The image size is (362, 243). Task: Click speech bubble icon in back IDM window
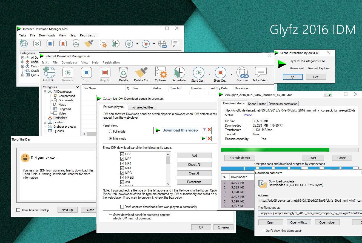click(175, 43)
